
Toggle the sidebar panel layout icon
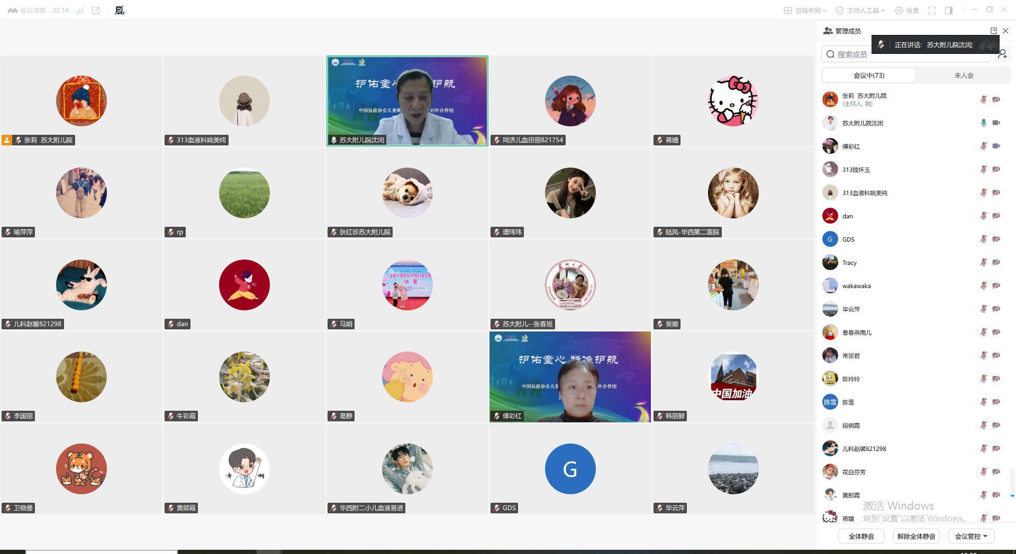pos(949,11)
